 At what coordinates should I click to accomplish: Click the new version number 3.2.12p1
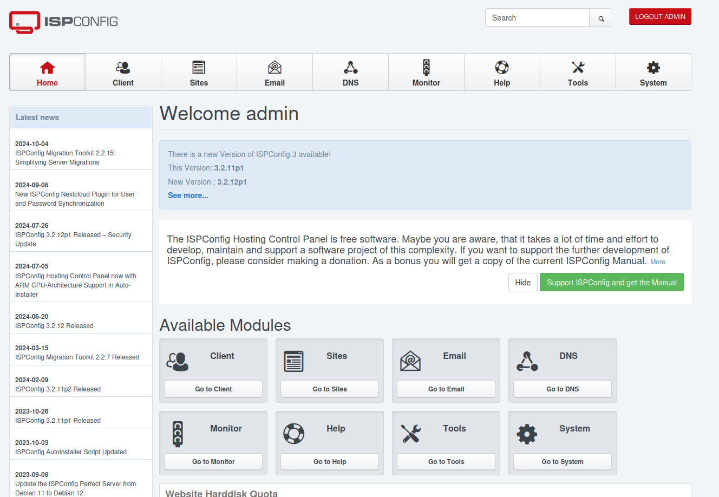(232, 182)
